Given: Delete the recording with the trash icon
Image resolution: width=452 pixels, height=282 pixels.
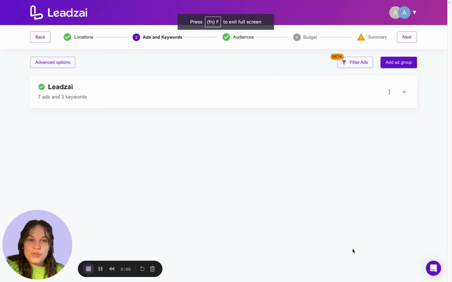Looking at the screenshot, I should [x=153, y=269].
